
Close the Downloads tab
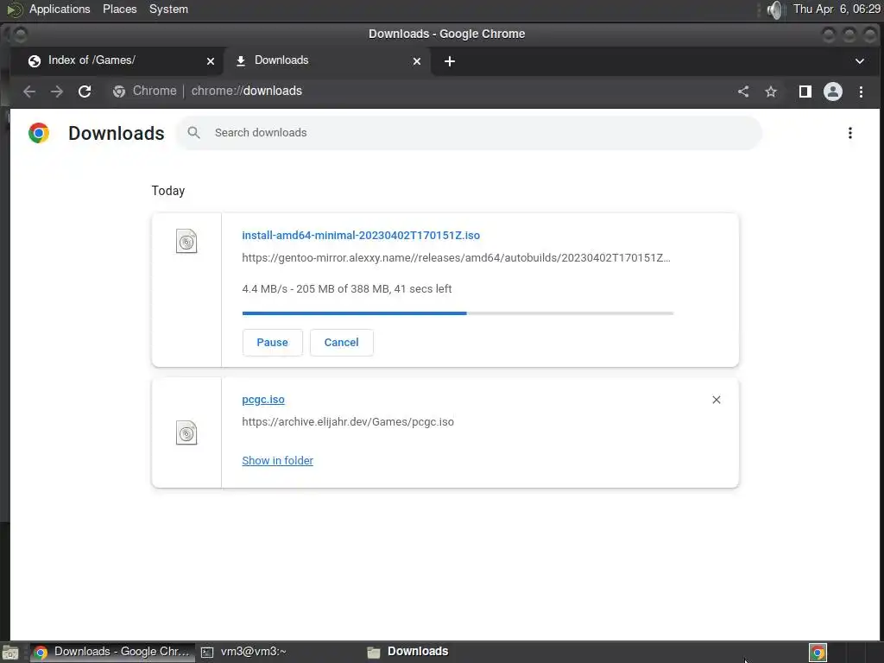point(417,61)
